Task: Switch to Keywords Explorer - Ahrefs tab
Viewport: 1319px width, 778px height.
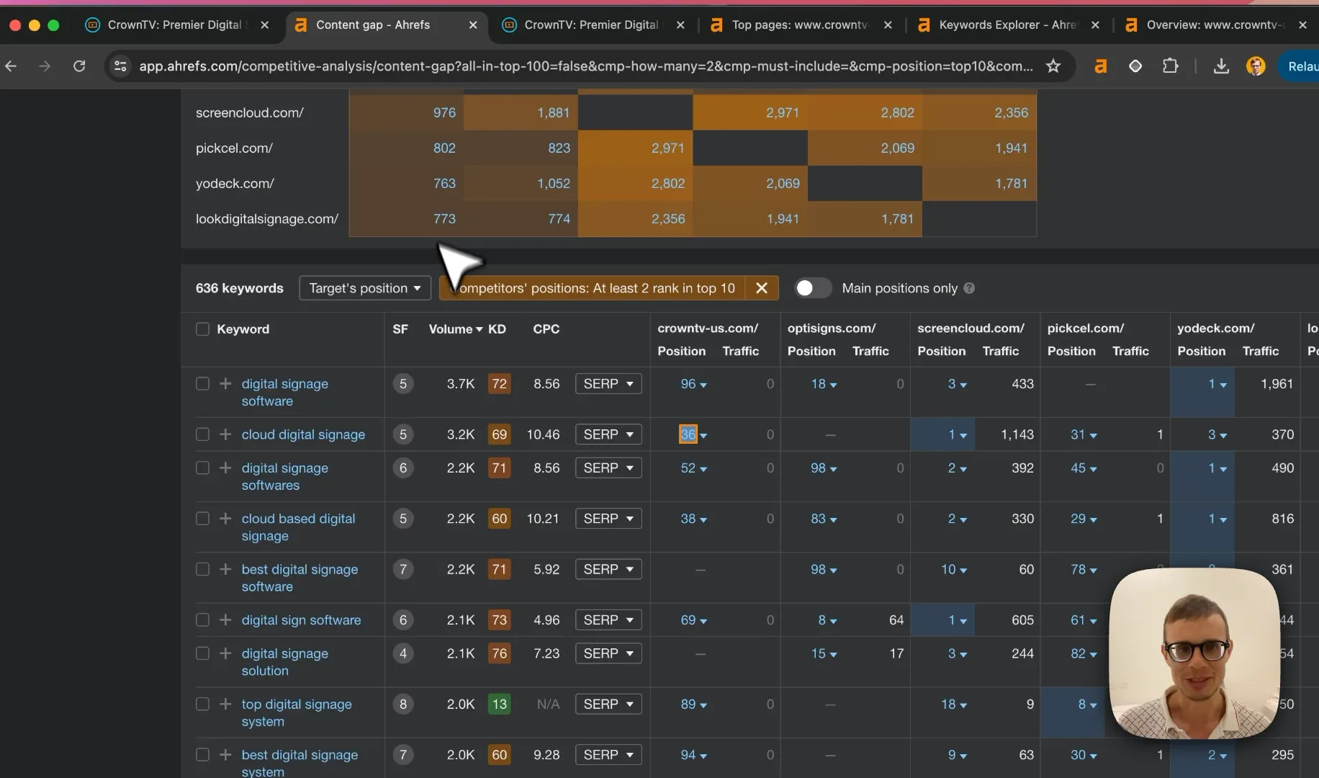Action: point(1007,24)
